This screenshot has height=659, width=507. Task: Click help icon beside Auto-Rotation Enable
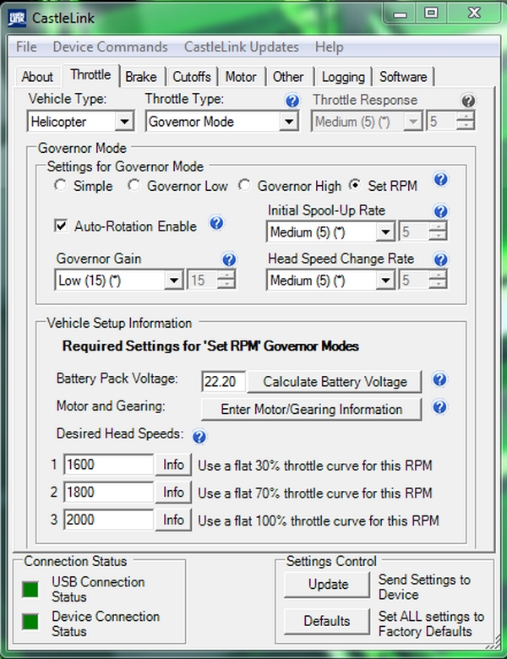point(216,223)
